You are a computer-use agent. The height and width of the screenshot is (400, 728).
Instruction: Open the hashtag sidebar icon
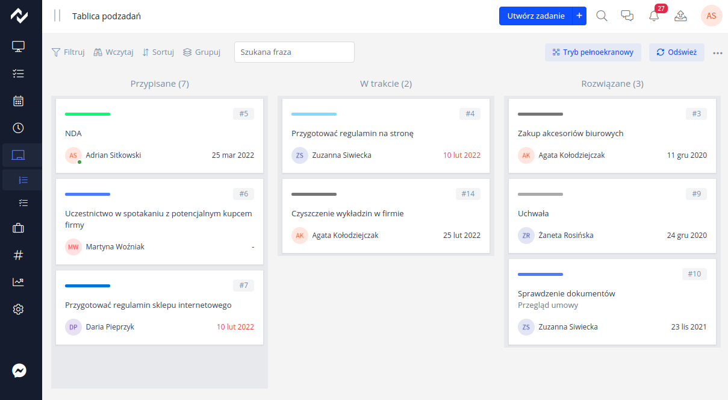click(19, 255)
